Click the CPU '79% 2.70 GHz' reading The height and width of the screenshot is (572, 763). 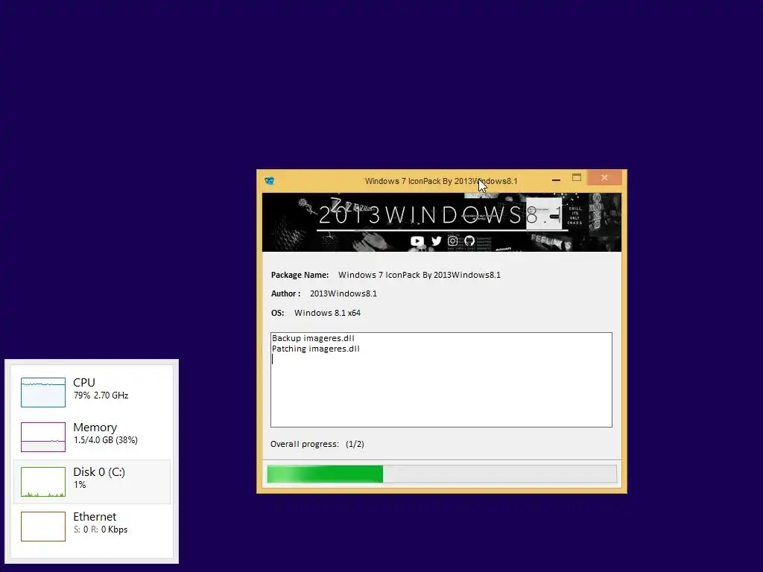click(x=101, y=395)
